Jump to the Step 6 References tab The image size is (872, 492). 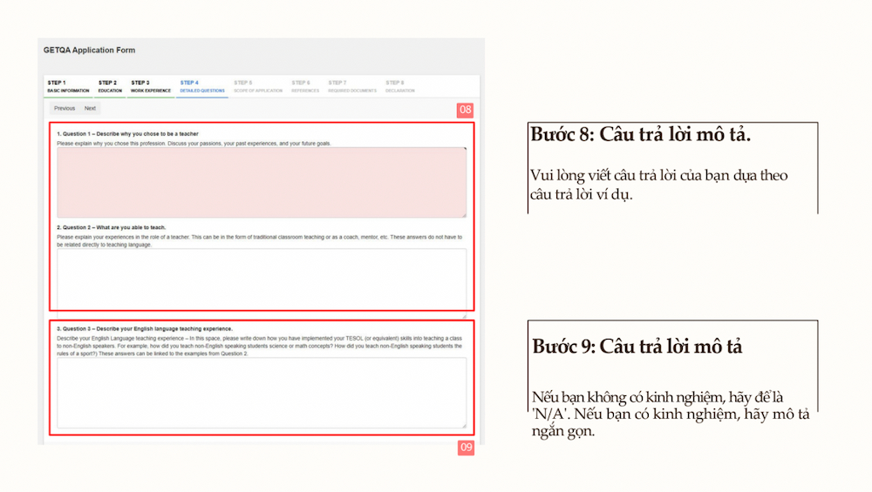point(305,86)
